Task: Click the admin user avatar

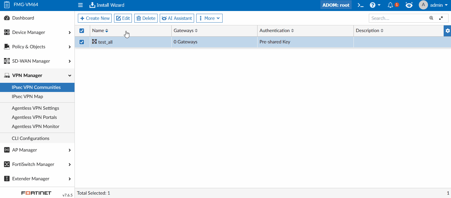Action: click(x=423, y=5)
